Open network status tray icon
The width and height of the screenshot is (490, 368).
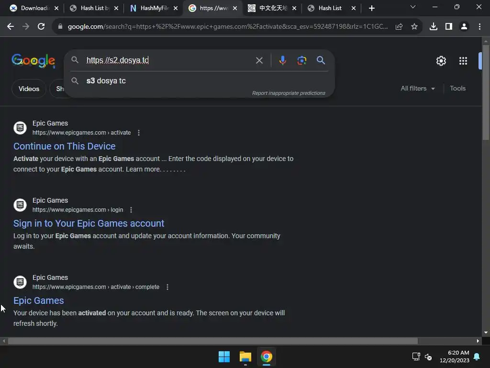pyautogui.click(x=416, y=356)
